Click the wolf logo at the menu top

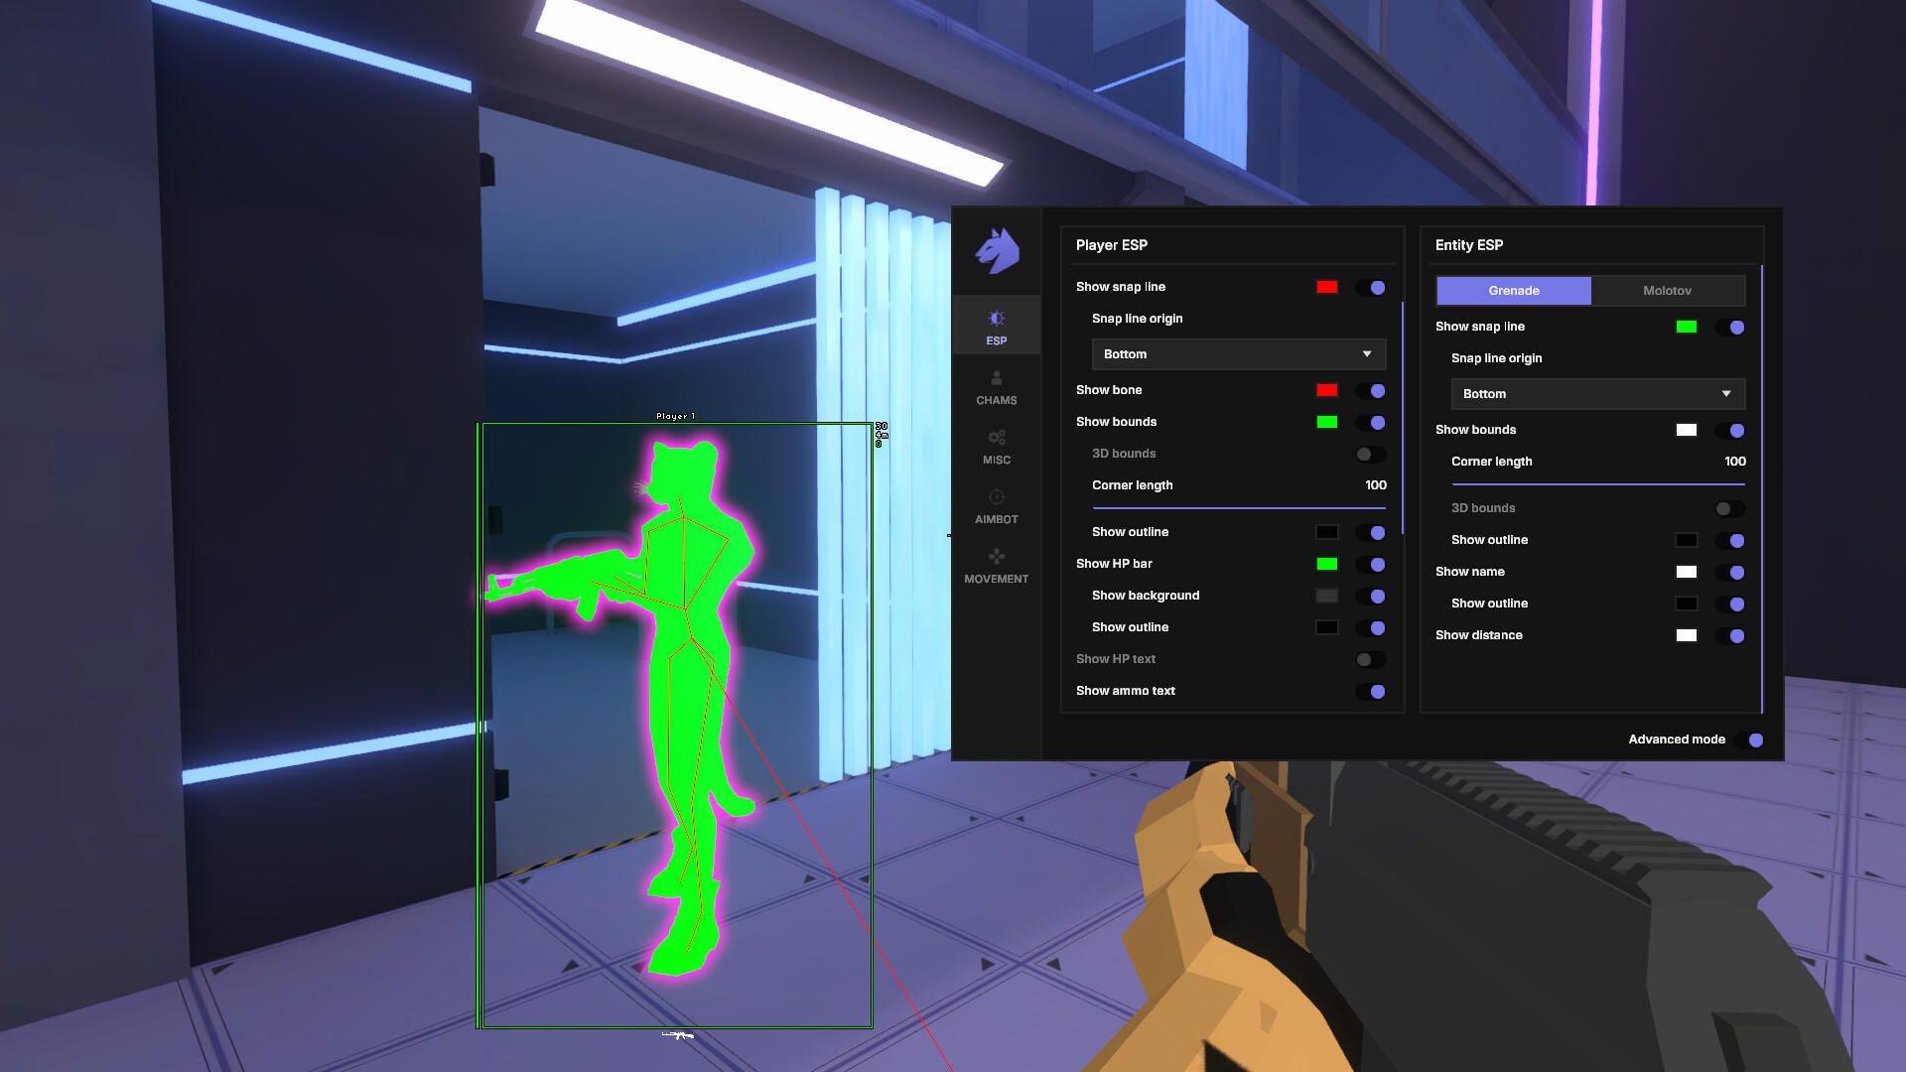coord(996,252)
